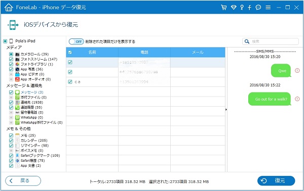Uncheck the select-all checkbox in table header
The height and width of the screenshot is (191, 304).
coord(70,53)
